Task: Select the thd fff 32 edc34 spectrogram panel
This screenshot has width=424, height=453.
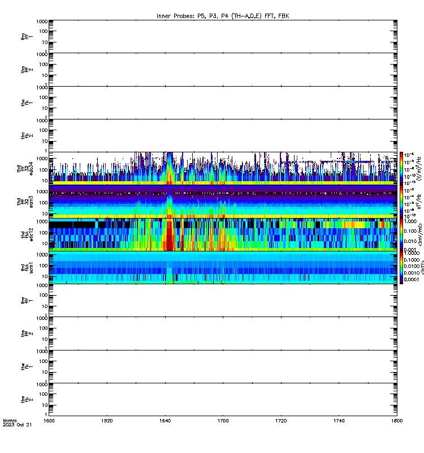Action: 223,168
